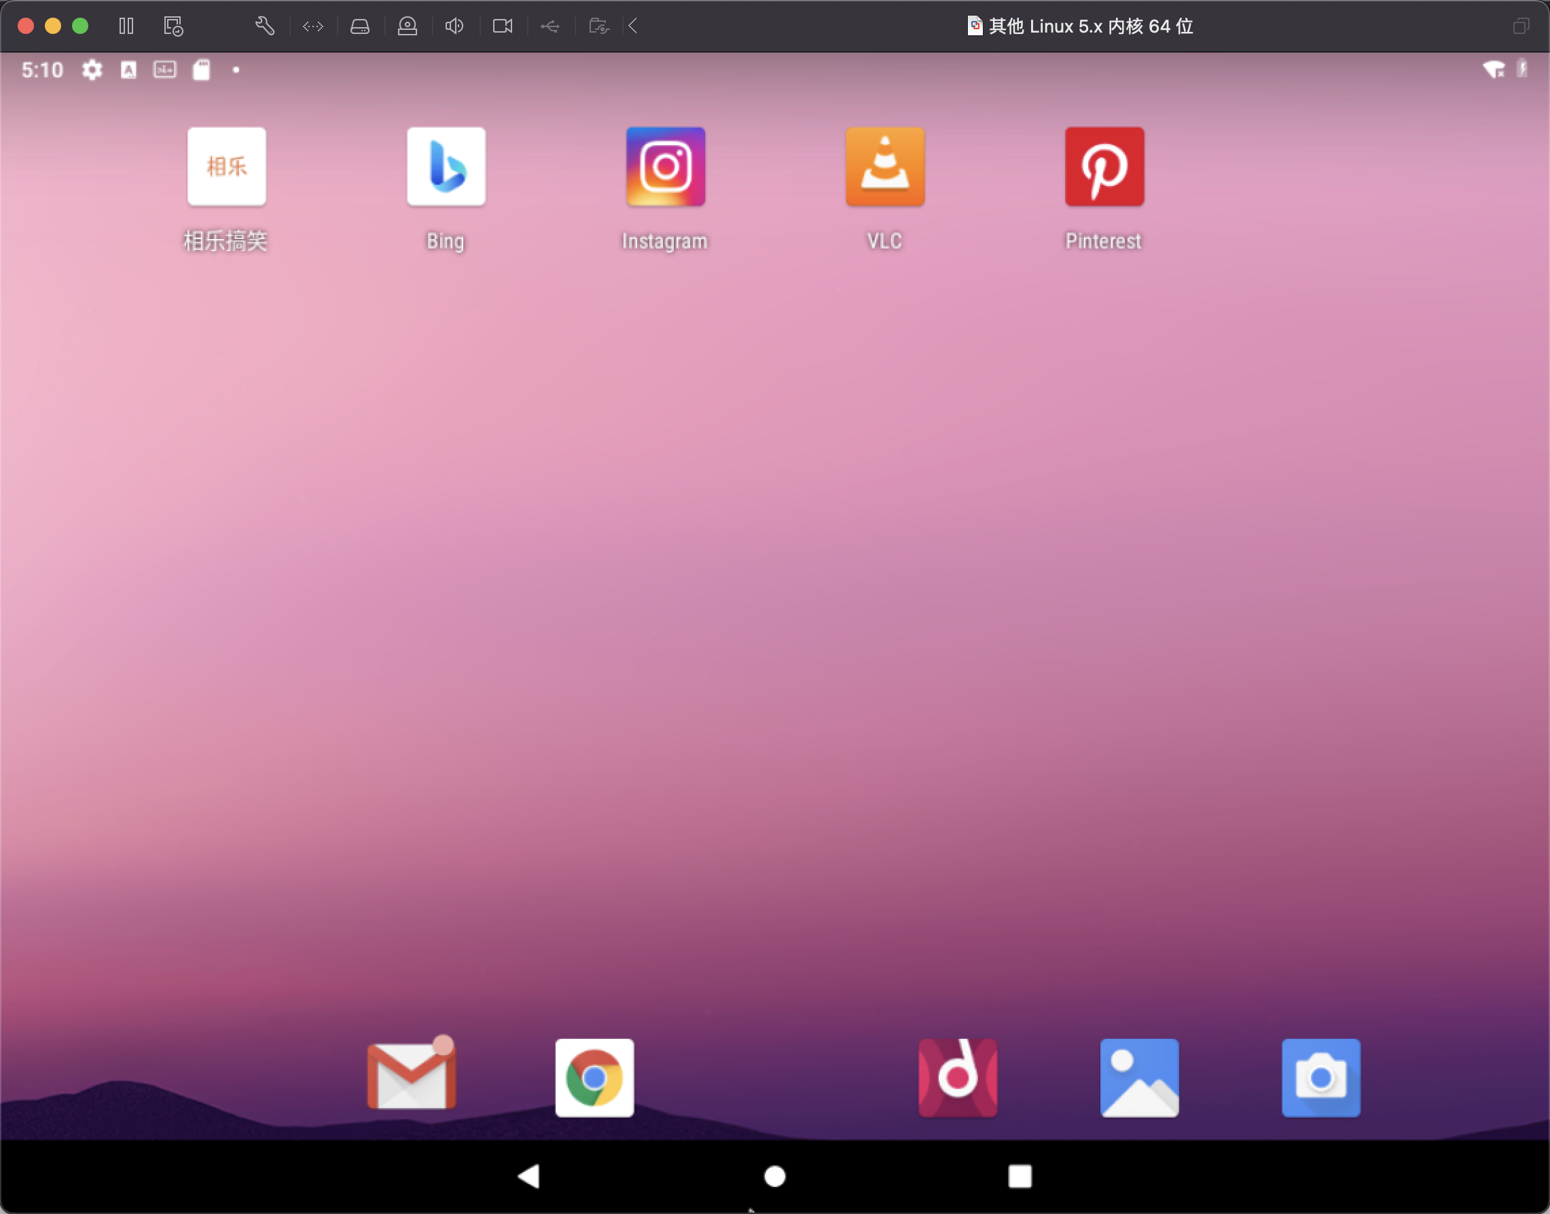Launch the VLC media player
The width and height of the screenshot is (1550, 1214).
pos(884,166)
